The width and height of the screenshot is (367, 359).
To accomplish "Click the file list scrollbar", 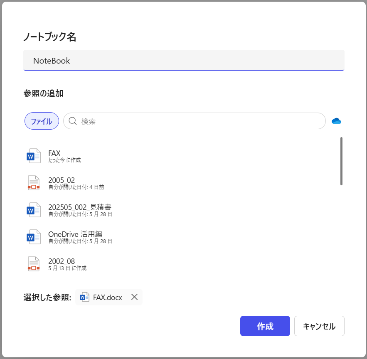I will [x=341, y=162].
